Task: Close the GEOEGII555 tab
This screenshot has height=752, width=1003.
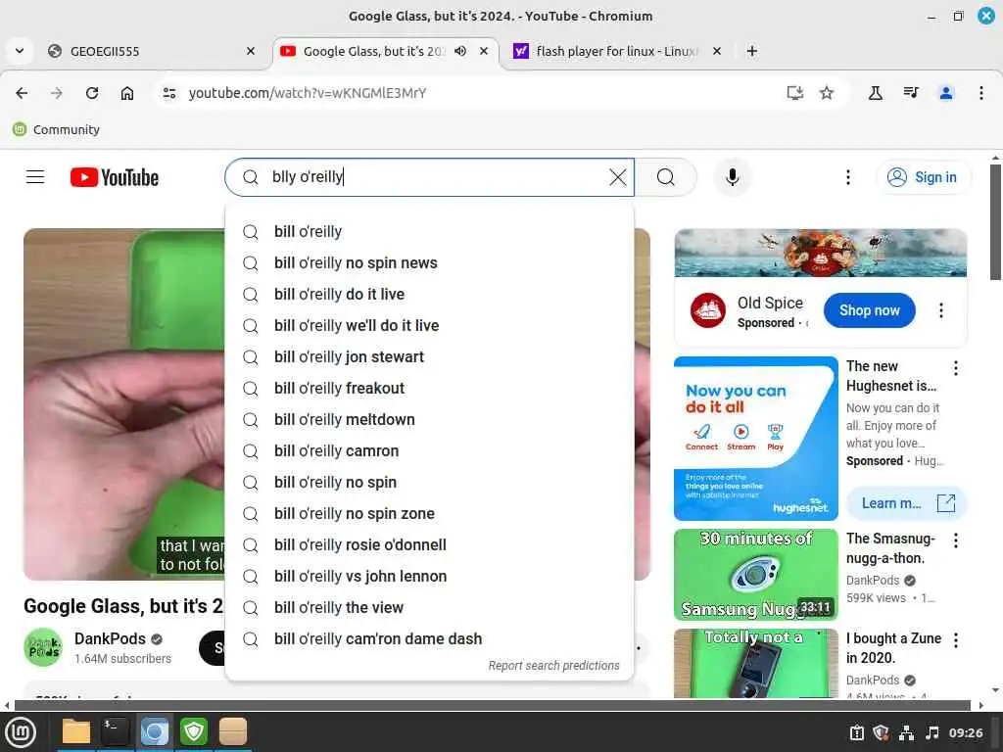Action: 251,51
